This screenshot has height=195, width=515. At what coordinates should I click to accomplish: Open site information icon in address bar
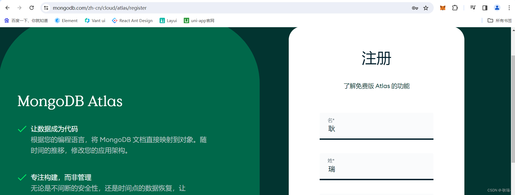[x=46, y=8]
